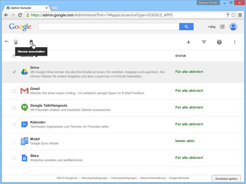
Task: Open help with the question mark icon
Action: coord(219,42)
